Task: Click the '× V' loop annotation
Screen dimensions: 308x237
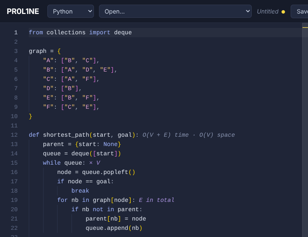Action: coord(95,163)
